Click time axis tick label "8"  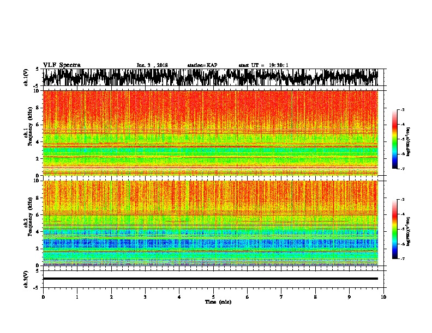[x=315, y=297]
